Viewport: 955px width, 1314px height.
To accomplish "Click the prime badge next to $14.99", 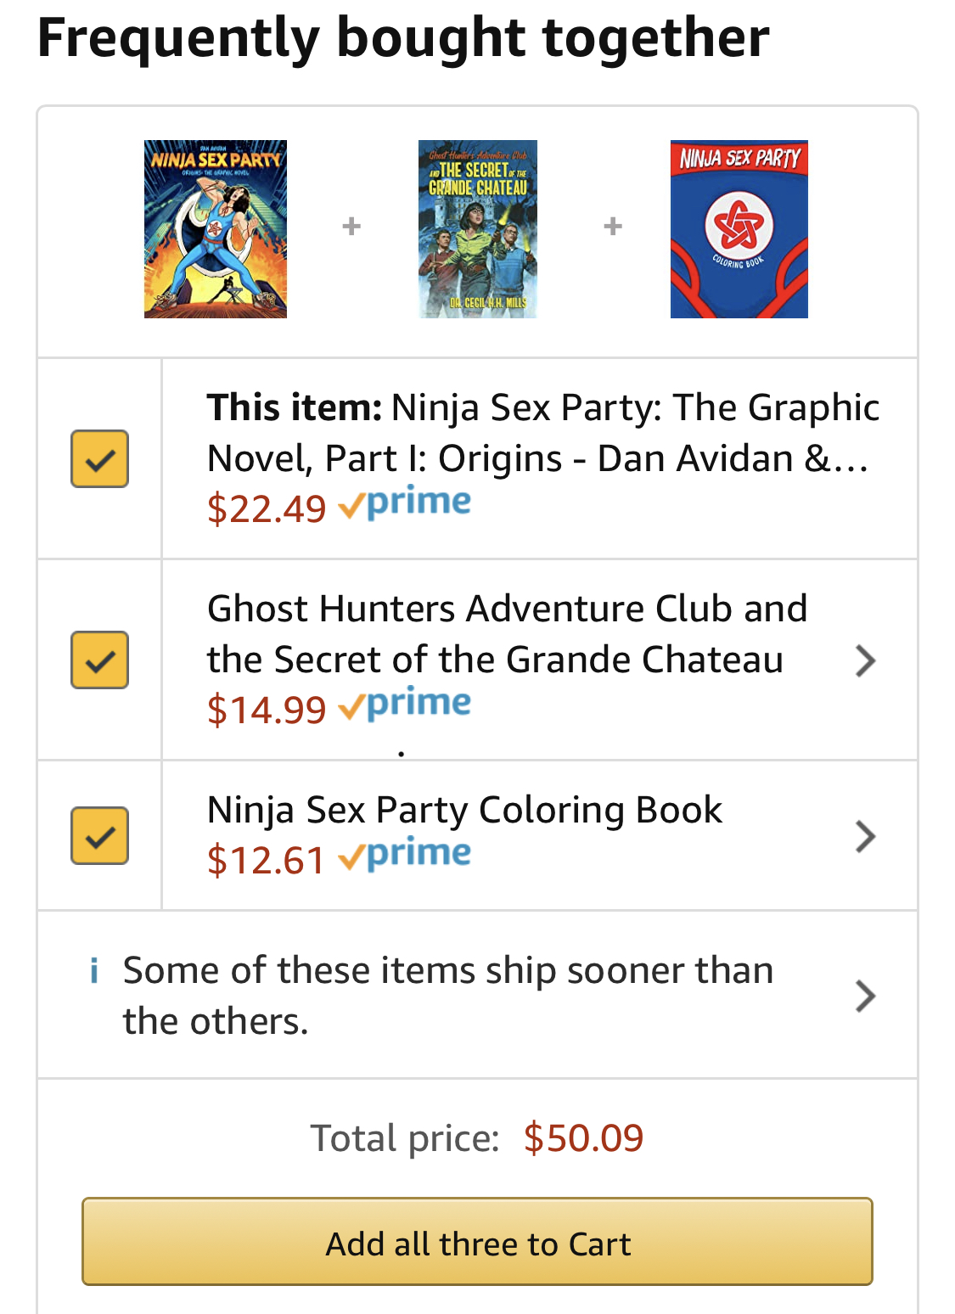I will [x=404, y=705].
